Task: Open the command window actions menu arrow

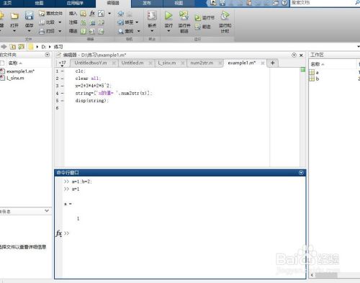Action: point(301,173)
